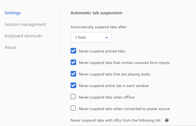The width and height of the screenshot is (196, 126).
Task: Open the Settings section
Action: pos(13,13)
